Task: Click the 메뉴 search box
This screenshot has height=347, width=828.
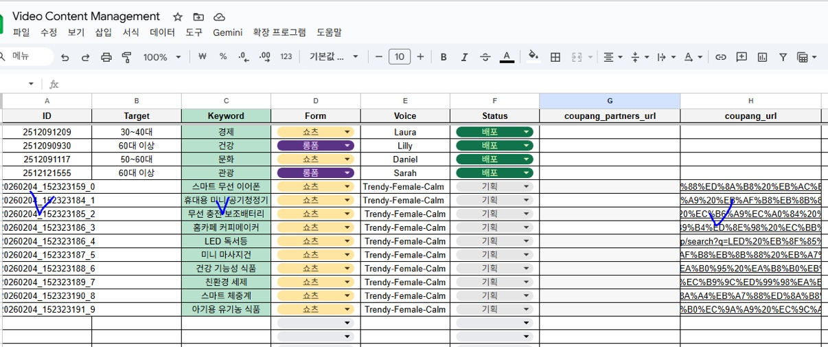Action: pos(26,56)
